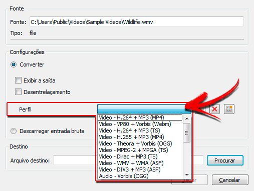Select Descarregar entrada bruta radio button
This screenshot has height=191, width=254.
[x=14, y=131]
